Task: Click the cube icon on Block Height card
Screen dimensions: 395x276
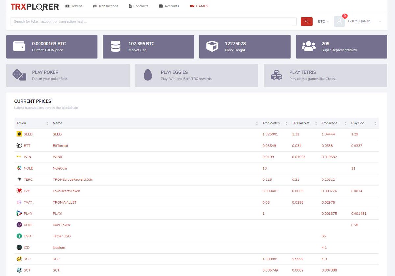Action: (x=212, y=46)
